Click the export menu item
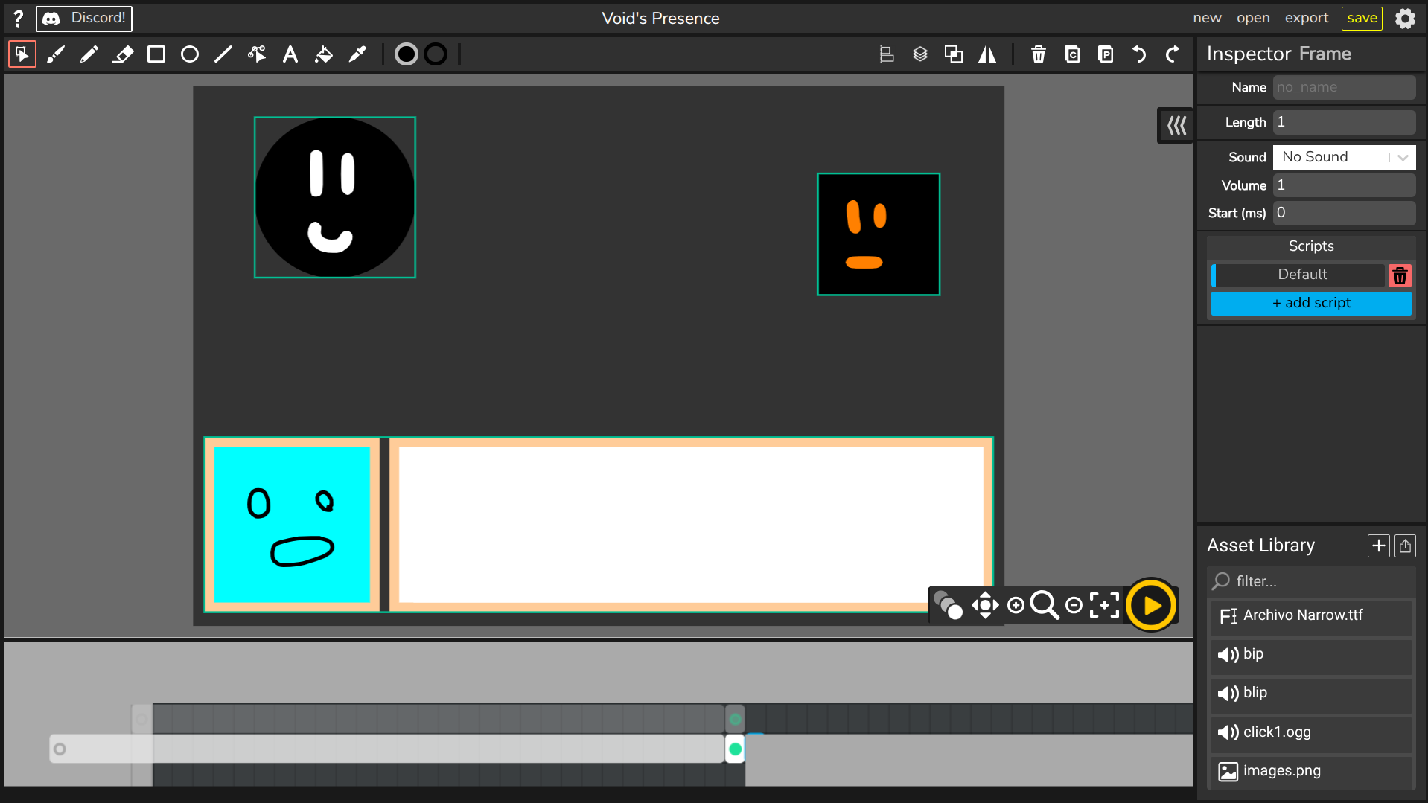 1306,19
